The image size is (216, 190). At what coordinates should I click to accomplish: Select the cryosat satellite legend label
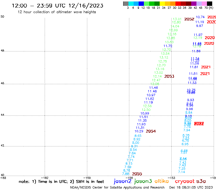point(185,181)
